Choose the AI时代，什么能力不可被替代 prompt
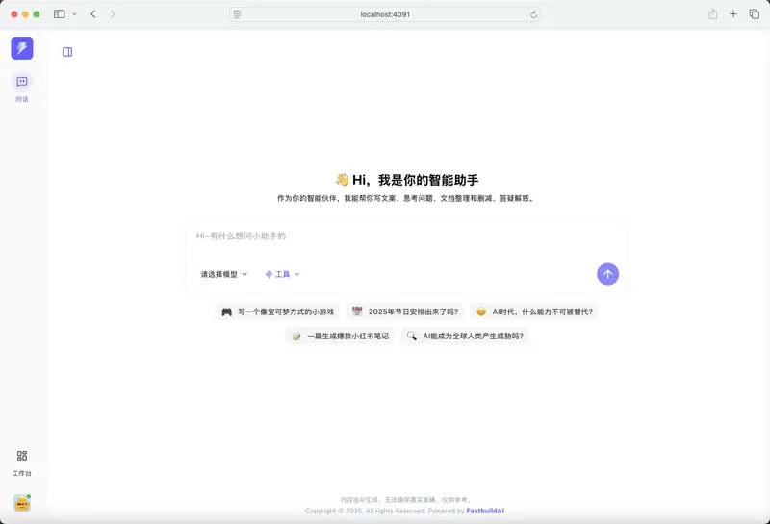This screenshot has height=524, width=770. (x=534, y=312)
